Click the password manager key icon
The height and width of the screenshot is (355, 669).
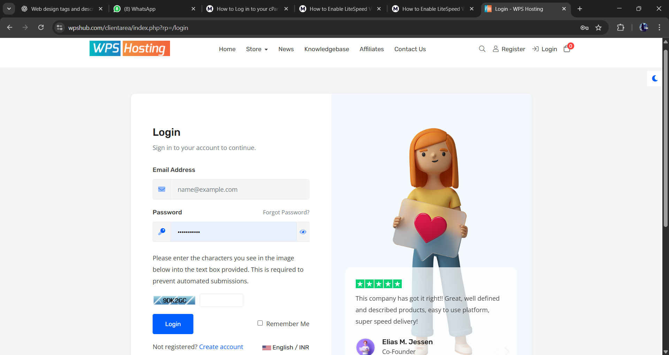click(x=584, y=28)
